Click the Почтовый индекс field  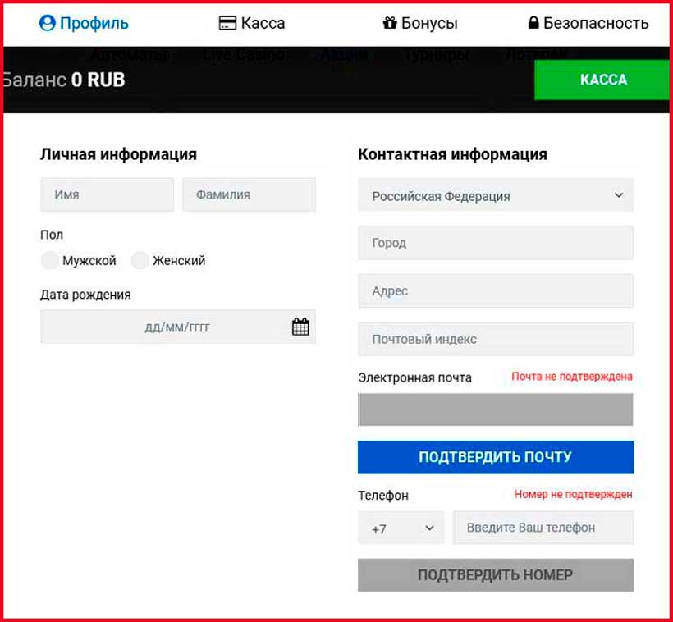pos(495,338)
